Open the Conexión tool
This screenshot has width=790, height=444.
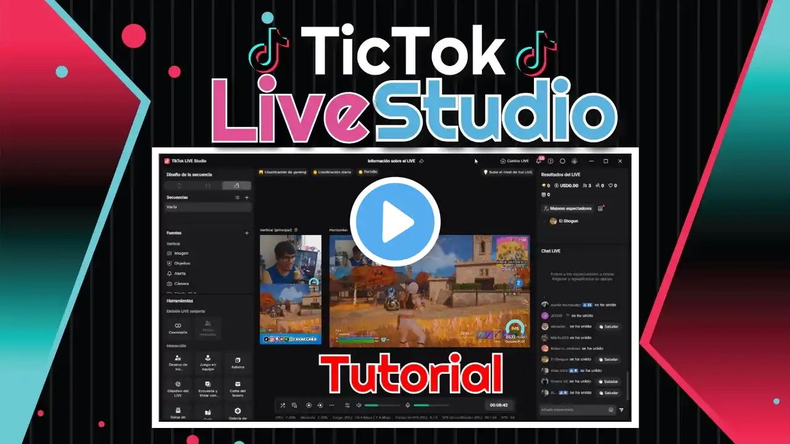(178, 327)
